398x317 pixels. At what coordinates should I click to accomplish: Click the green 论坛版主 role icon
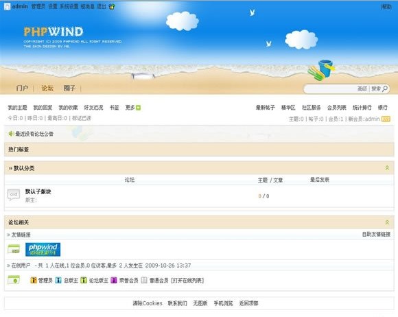coord(84,280)
